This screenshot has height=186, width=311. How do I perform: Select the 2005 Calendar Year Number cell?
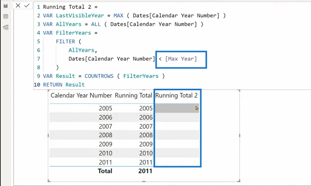105,109
